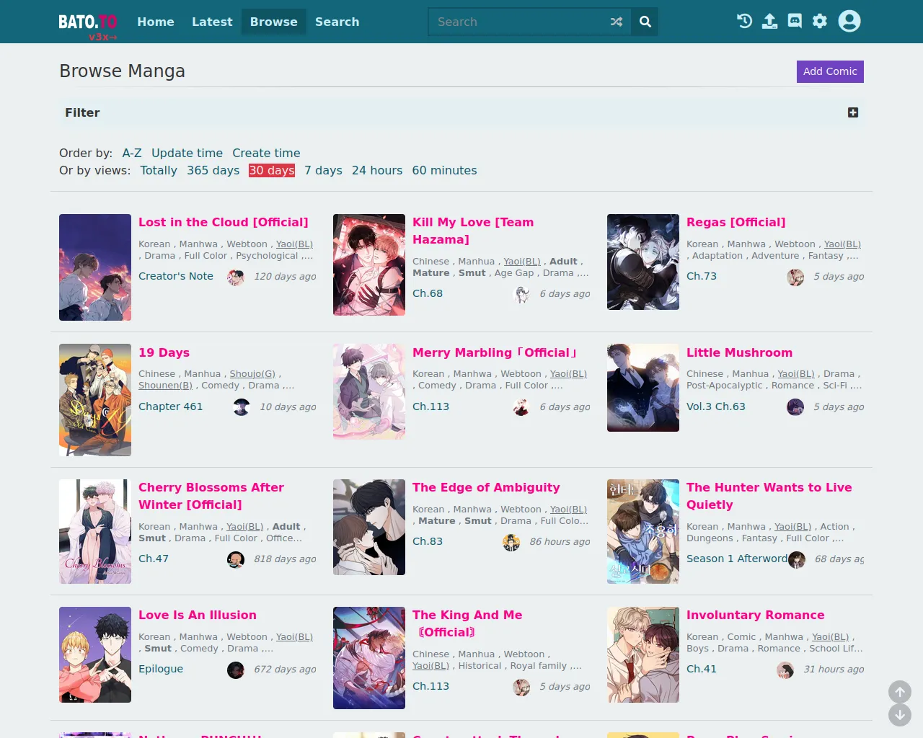
Task: Open Lost in the Cloud [Official] title
Action: (x=223, y=222)
